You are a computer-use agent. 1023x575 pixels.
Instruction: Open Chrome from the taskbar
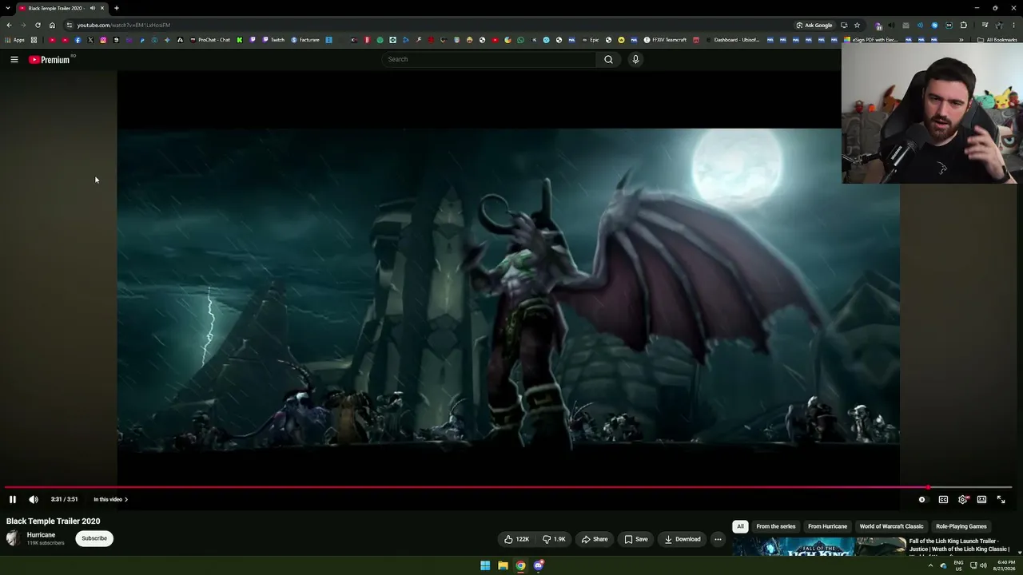click(520, 565)
